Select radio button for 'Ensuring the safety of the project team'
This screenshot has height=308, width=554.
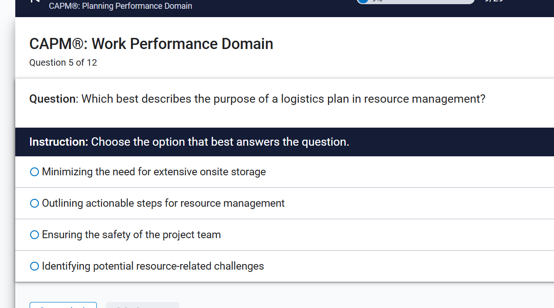pos(34,234)
